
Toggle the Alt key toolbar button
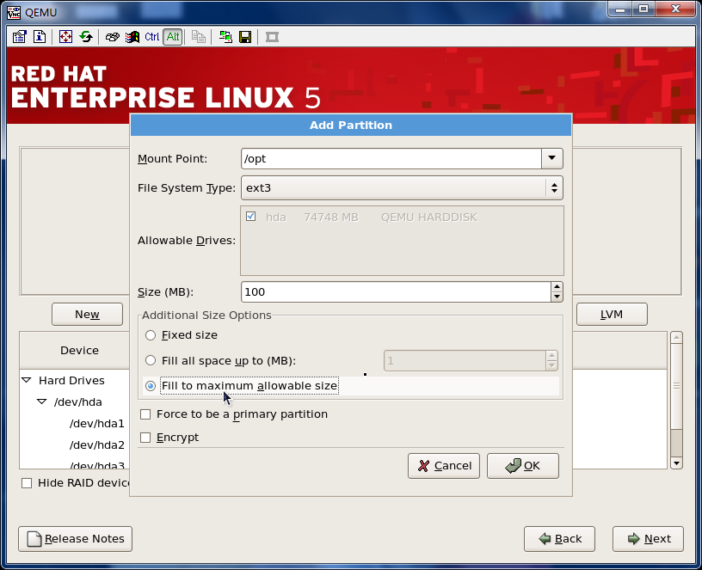(x=172, y=37)
